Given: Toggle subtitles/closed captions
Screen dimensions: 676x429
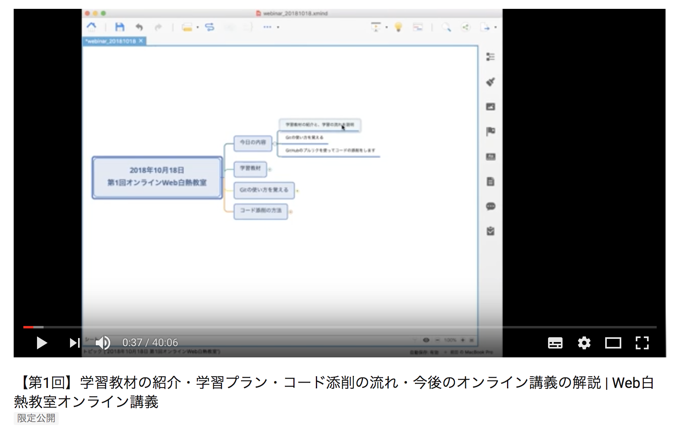Looking at the screenshot, I should tap(555, 343).
